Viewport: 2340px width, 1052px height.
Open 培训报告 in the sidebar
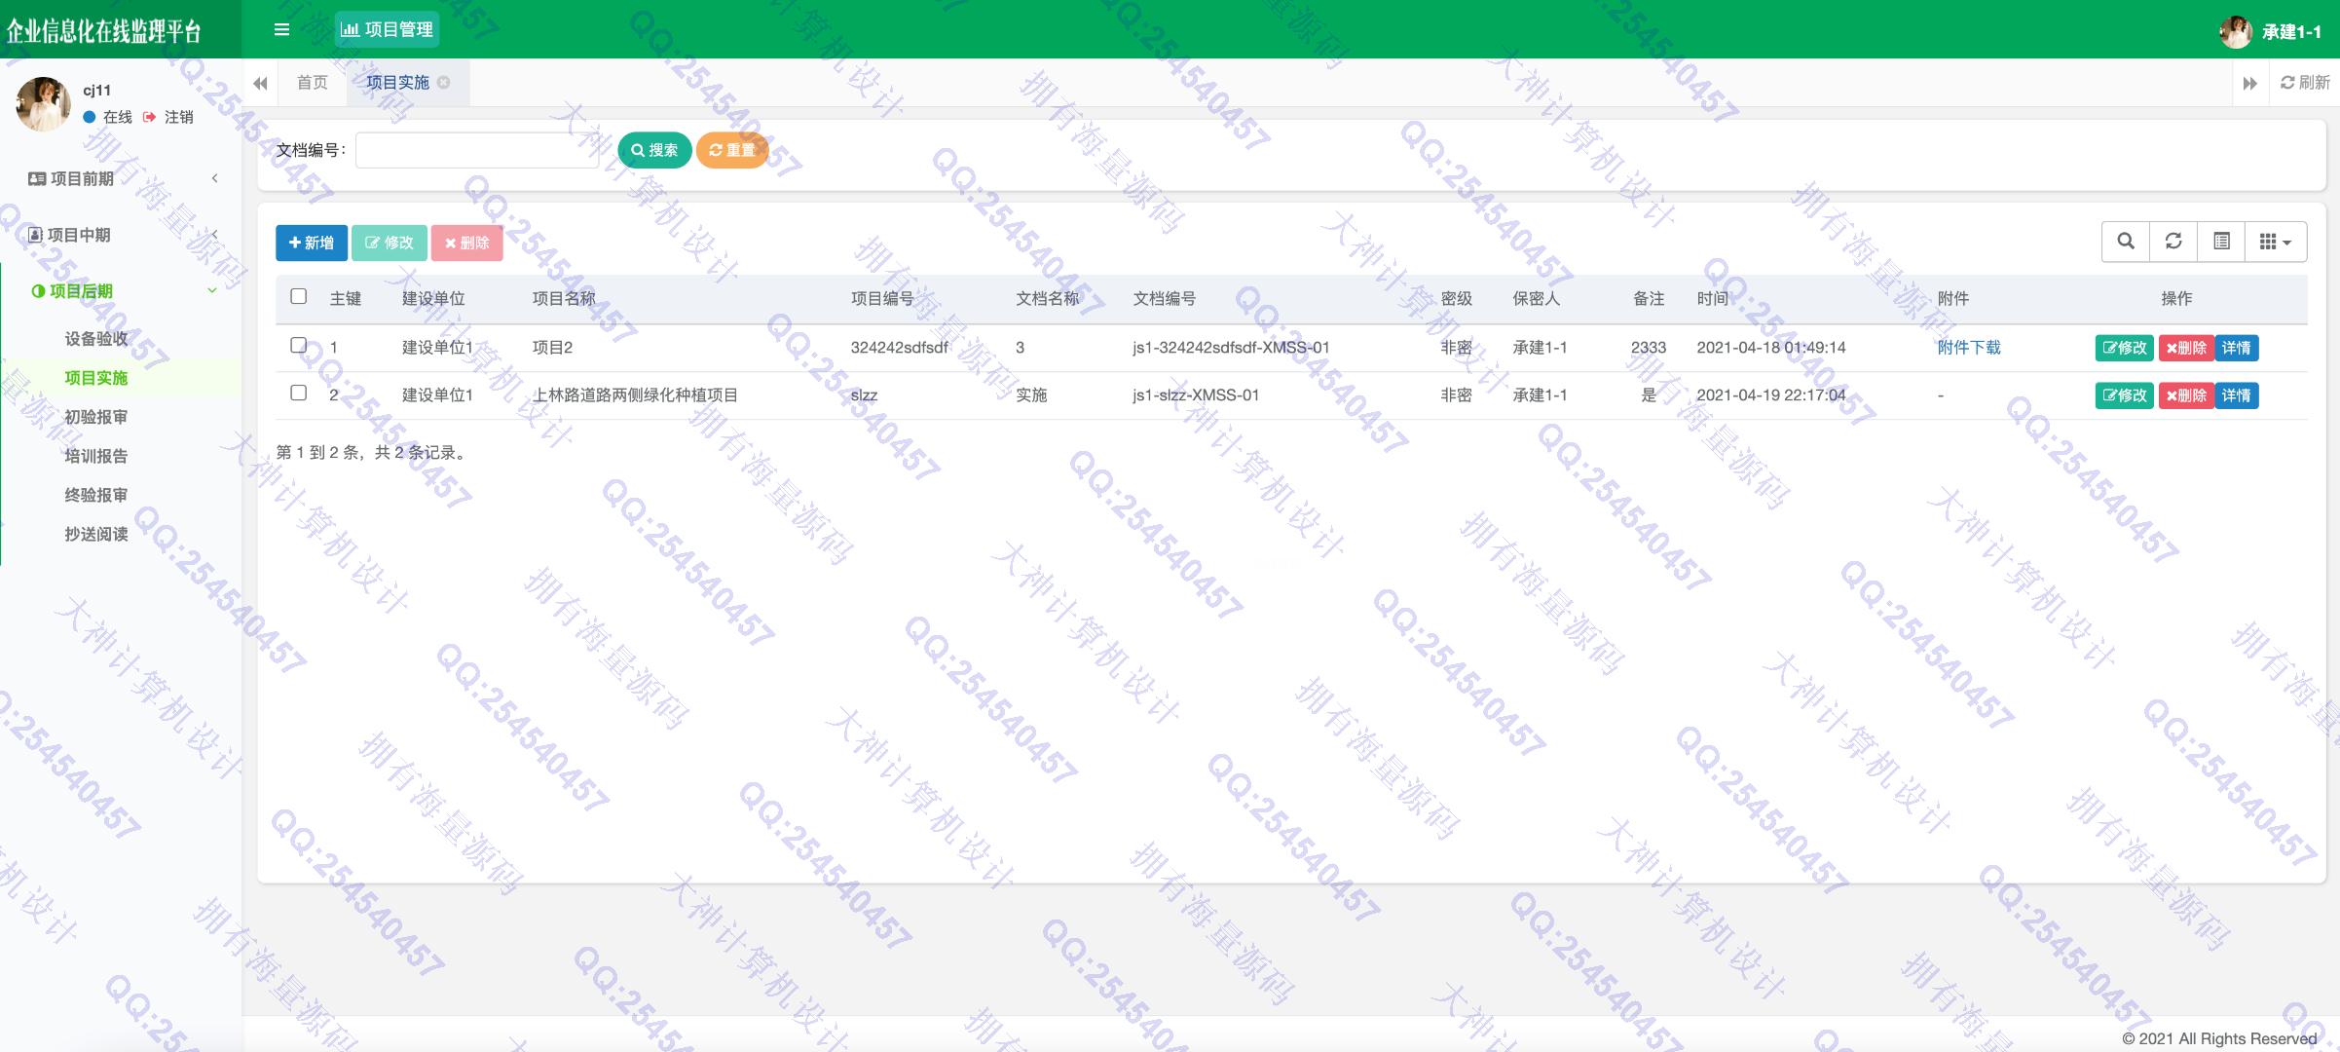point(96,456)
